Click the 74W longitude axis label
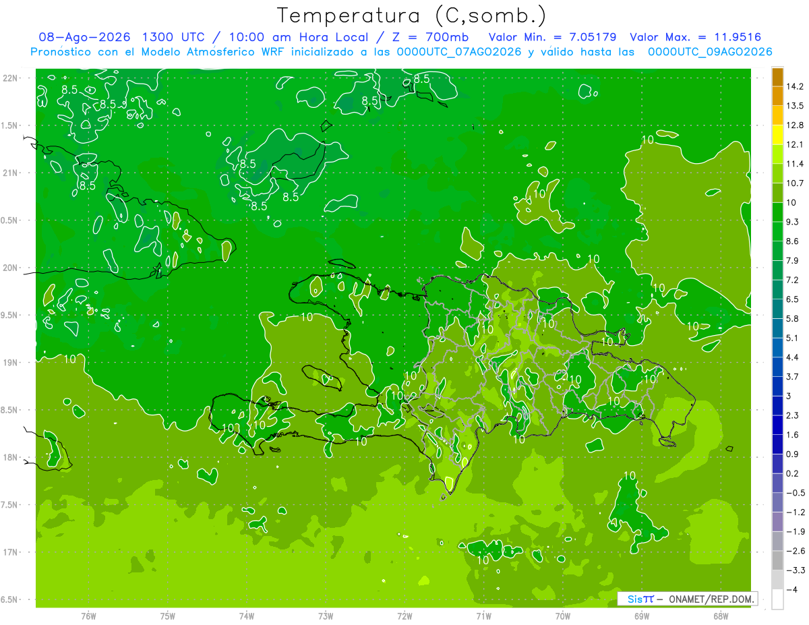 (247, 616)
